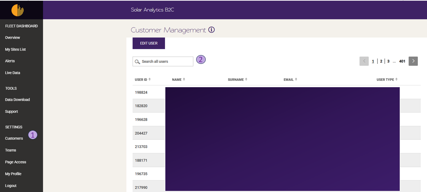Jump to last page 401

click(402, 61)
